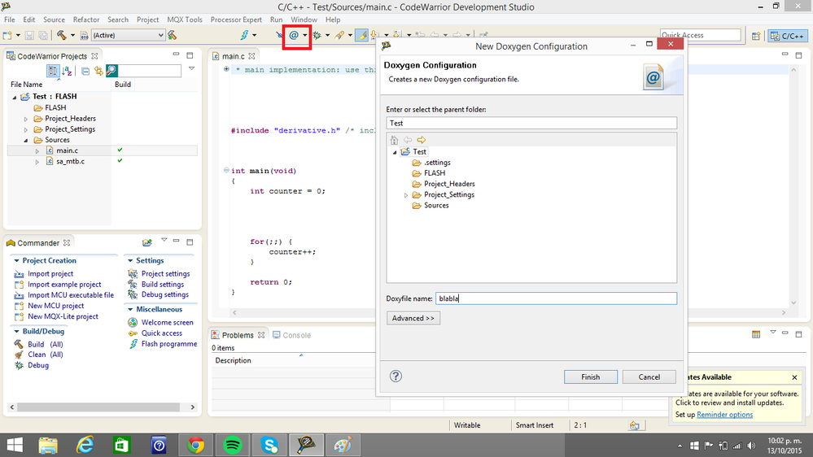Click the parent folder text field
Image resolution: width=813 pixels, height=457 pixels.
pos(531,123)
